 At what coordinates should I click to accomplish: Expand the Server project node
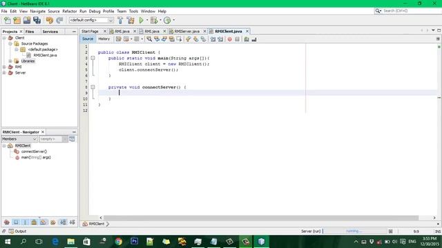[4, 72]
